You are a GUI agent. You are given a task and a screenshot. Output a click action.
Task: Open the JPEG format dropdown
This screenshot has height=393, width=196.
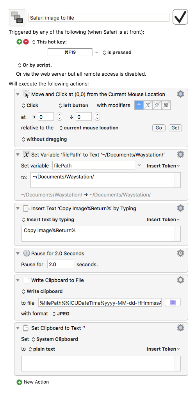[x=61, y=313]
